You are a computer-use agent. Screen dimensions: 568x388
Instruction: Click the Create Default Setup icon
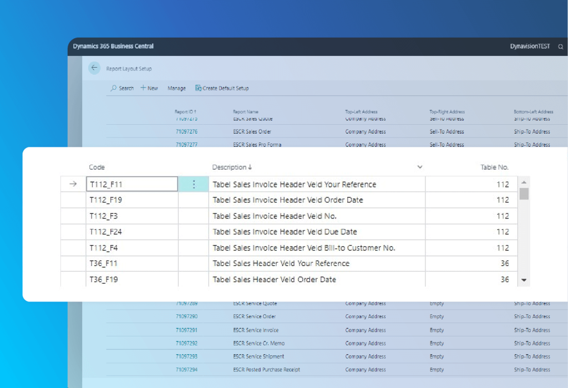[x=198, y=88]
